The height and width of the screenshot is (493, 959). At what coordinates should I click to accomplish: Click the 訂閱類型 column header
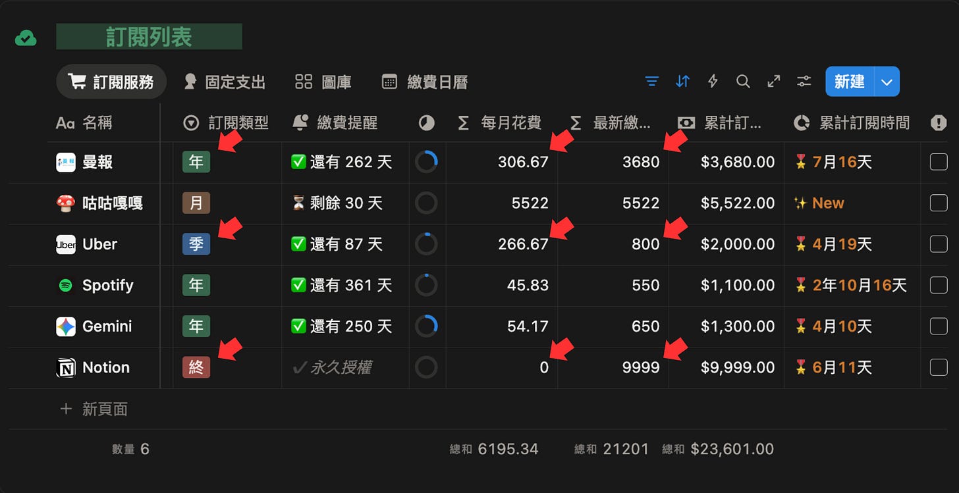(227, 122)
